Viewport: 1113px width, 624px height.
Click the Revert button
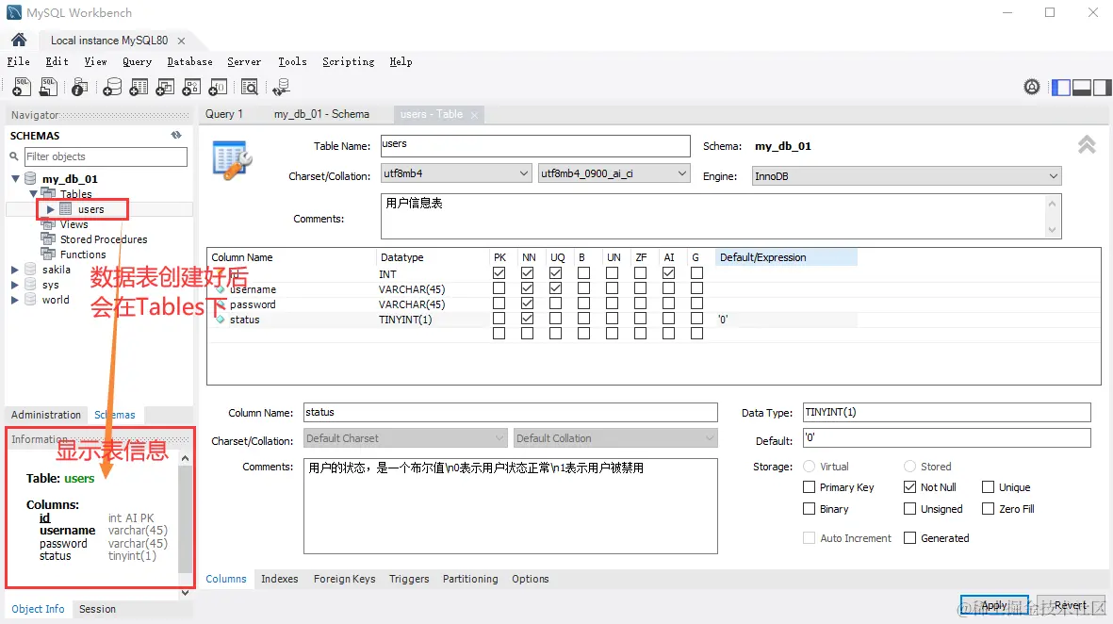tap(1070, 605)
